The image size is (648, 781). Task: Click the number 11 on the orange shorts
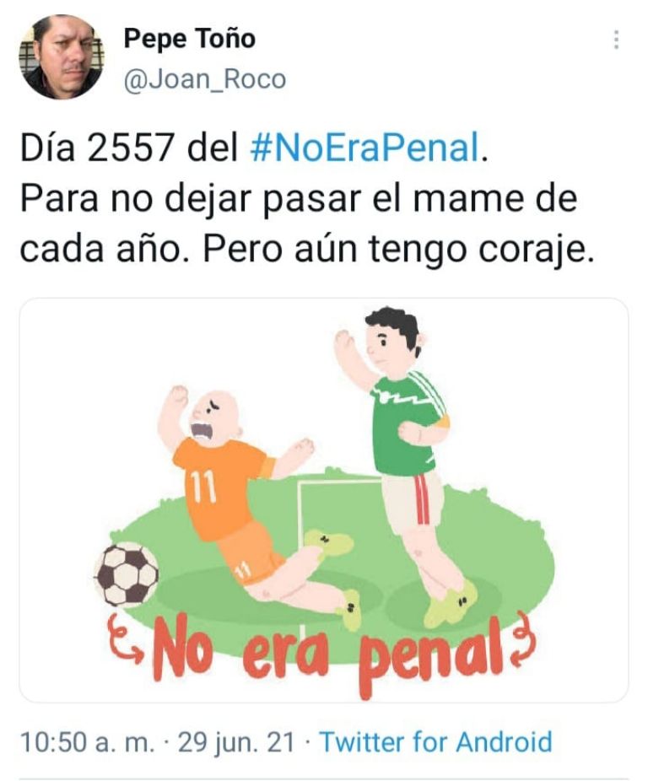pos(242,571)
